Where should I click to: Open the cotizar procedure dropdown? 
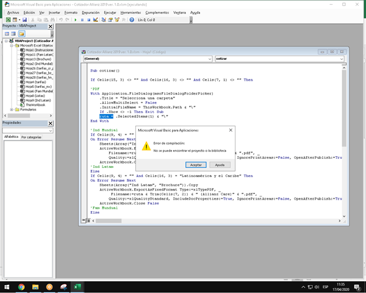coord(342,59)
